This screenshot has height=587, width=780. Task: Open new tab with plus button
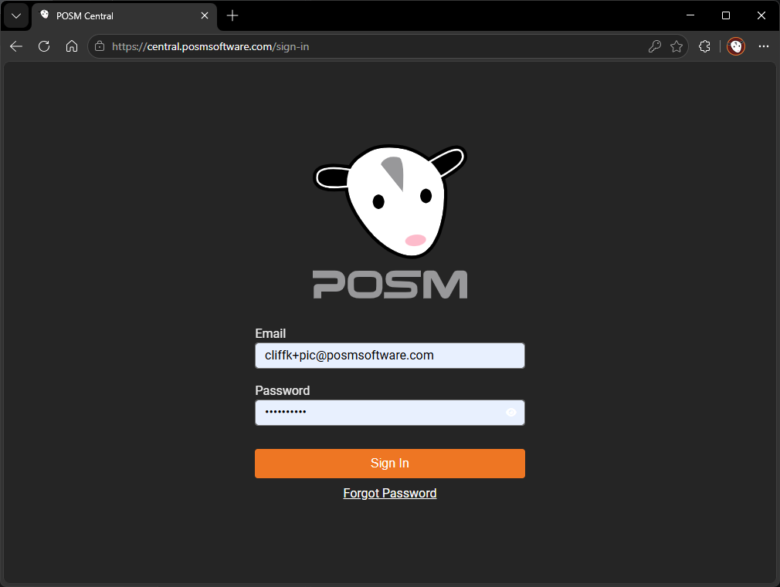[232, 16]
